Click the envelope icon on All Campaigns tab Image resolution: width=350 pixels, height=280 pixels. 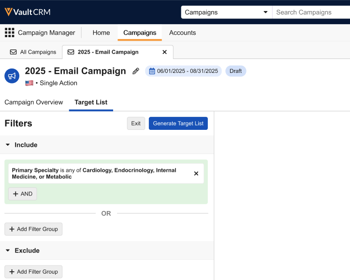tap(13, 52)
